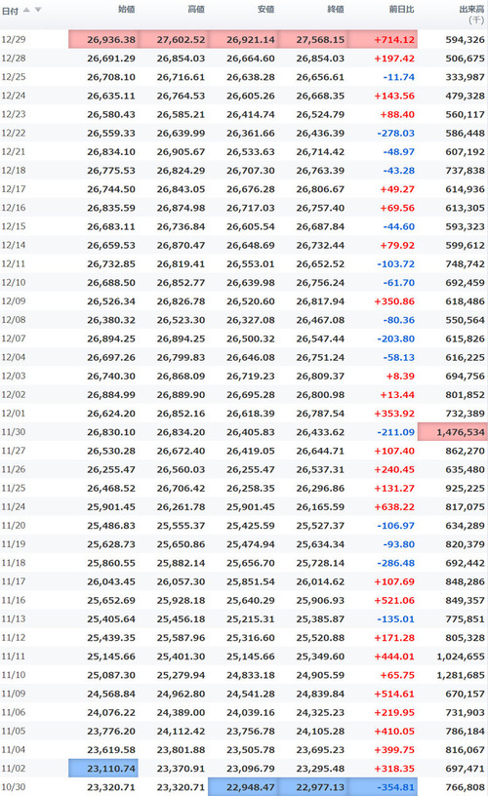Click the 安値 column header
This screenshot has height=796, width=488.
click(x=265, y=9)
